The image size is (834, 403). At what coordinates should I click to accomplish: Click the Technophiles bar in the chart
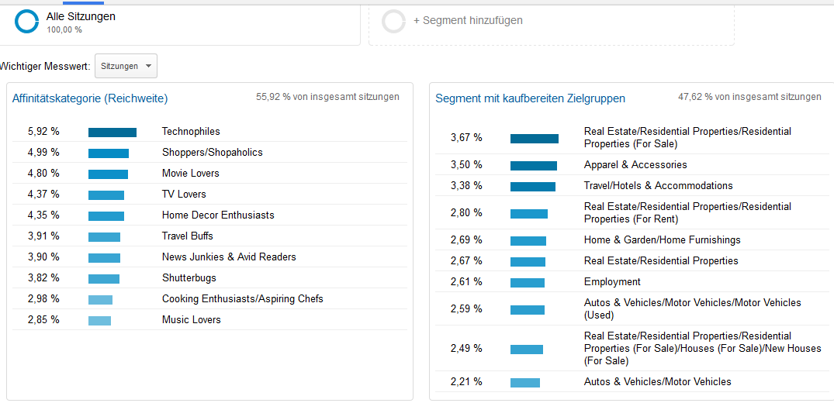[x=112, y=133]
